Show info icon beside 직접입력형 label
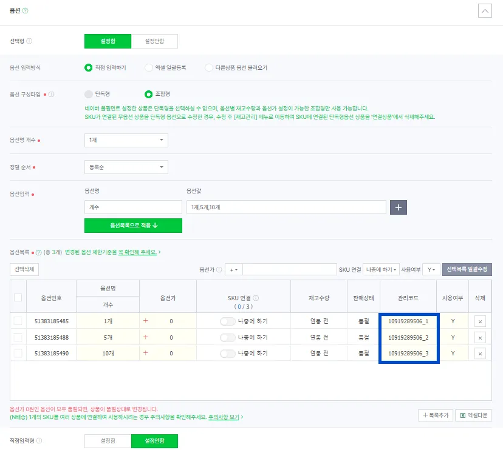 (x=39, y=441)
